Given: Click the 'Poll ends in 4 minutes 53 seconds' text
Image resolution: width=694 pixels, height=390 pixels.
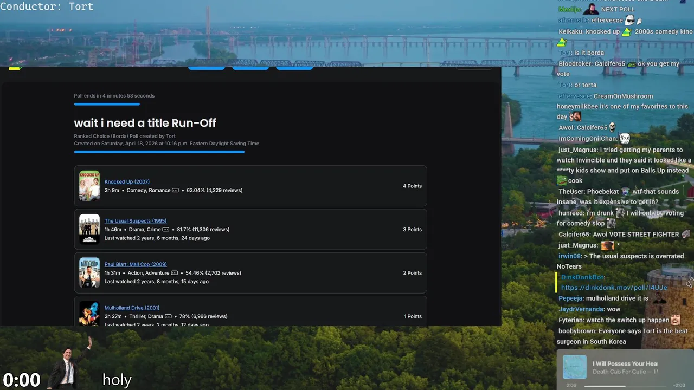Looking at the screenshot, I should click(x=114, y=96).
